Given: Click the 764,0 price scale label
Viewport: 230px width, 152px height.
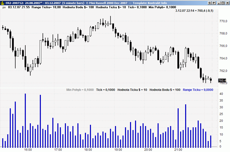Looking at the screenshot, I should point(223,58).
